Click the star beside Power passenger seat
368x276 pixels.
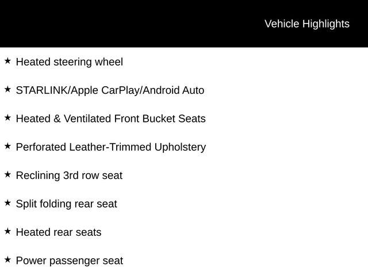pyautogui.click(x=7, y=259)
